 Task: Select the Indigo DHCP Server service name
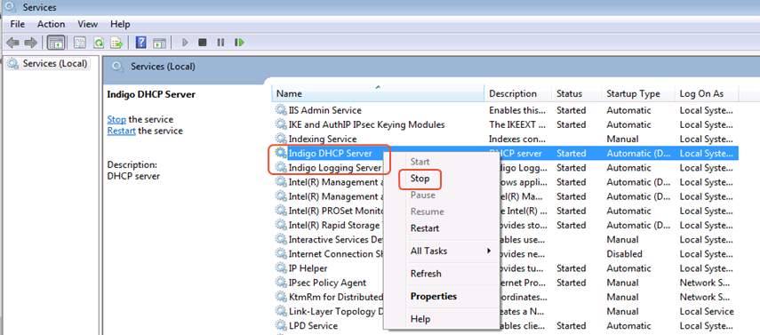pos(330,153)
